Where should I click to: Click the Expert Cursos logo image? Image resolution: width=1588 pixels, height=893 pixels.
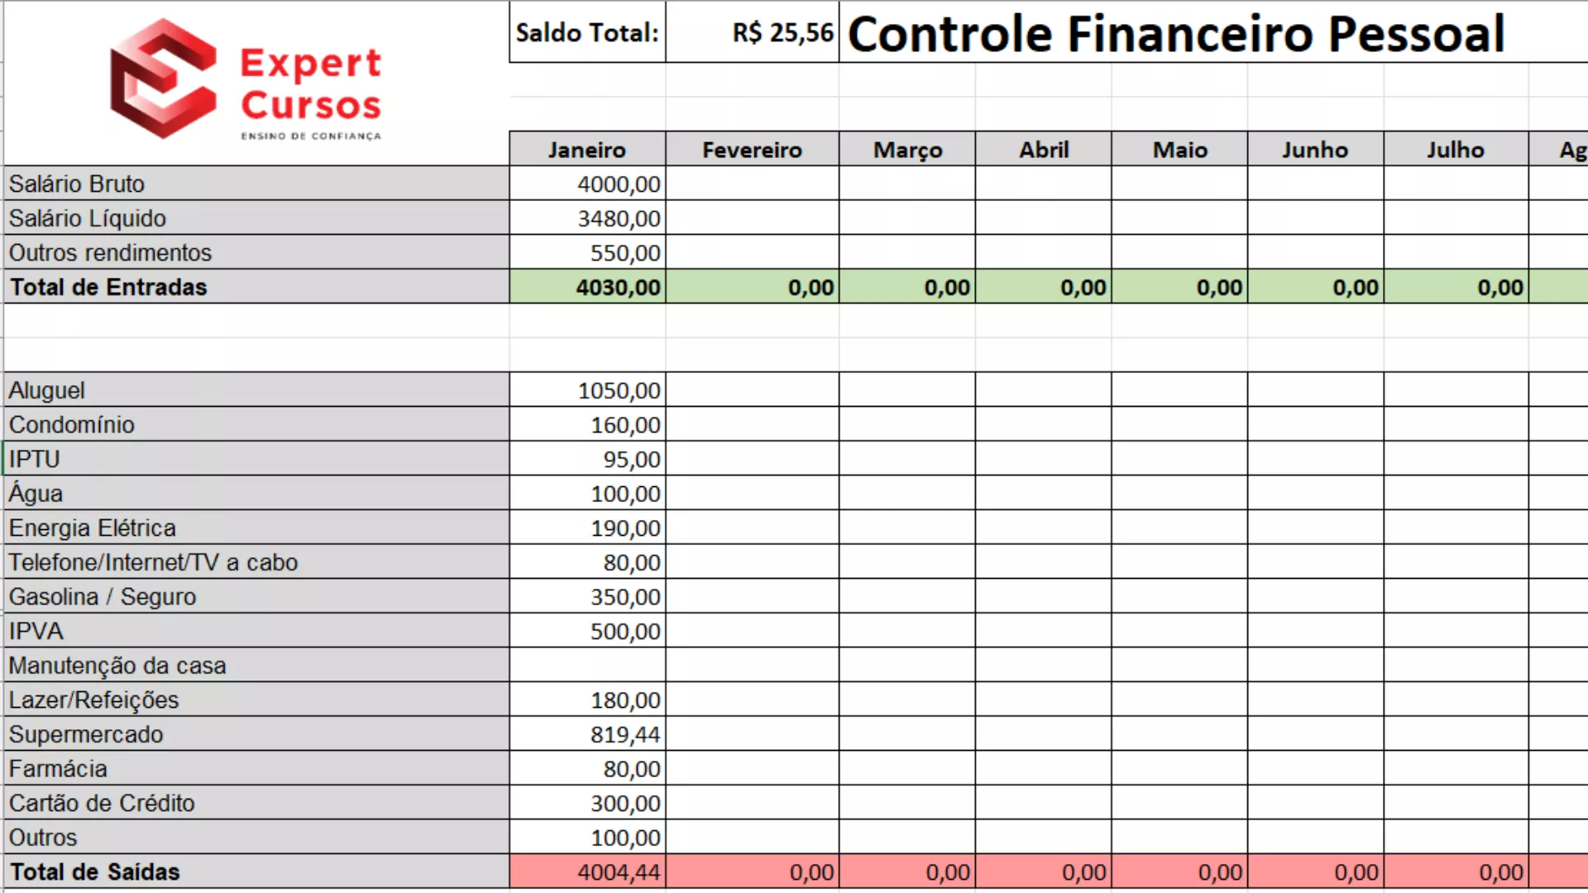click(x=245, y=81)
